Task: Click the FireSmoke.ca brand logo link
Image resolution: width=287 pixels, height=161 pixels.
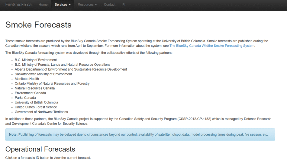Action: point(18,5)
